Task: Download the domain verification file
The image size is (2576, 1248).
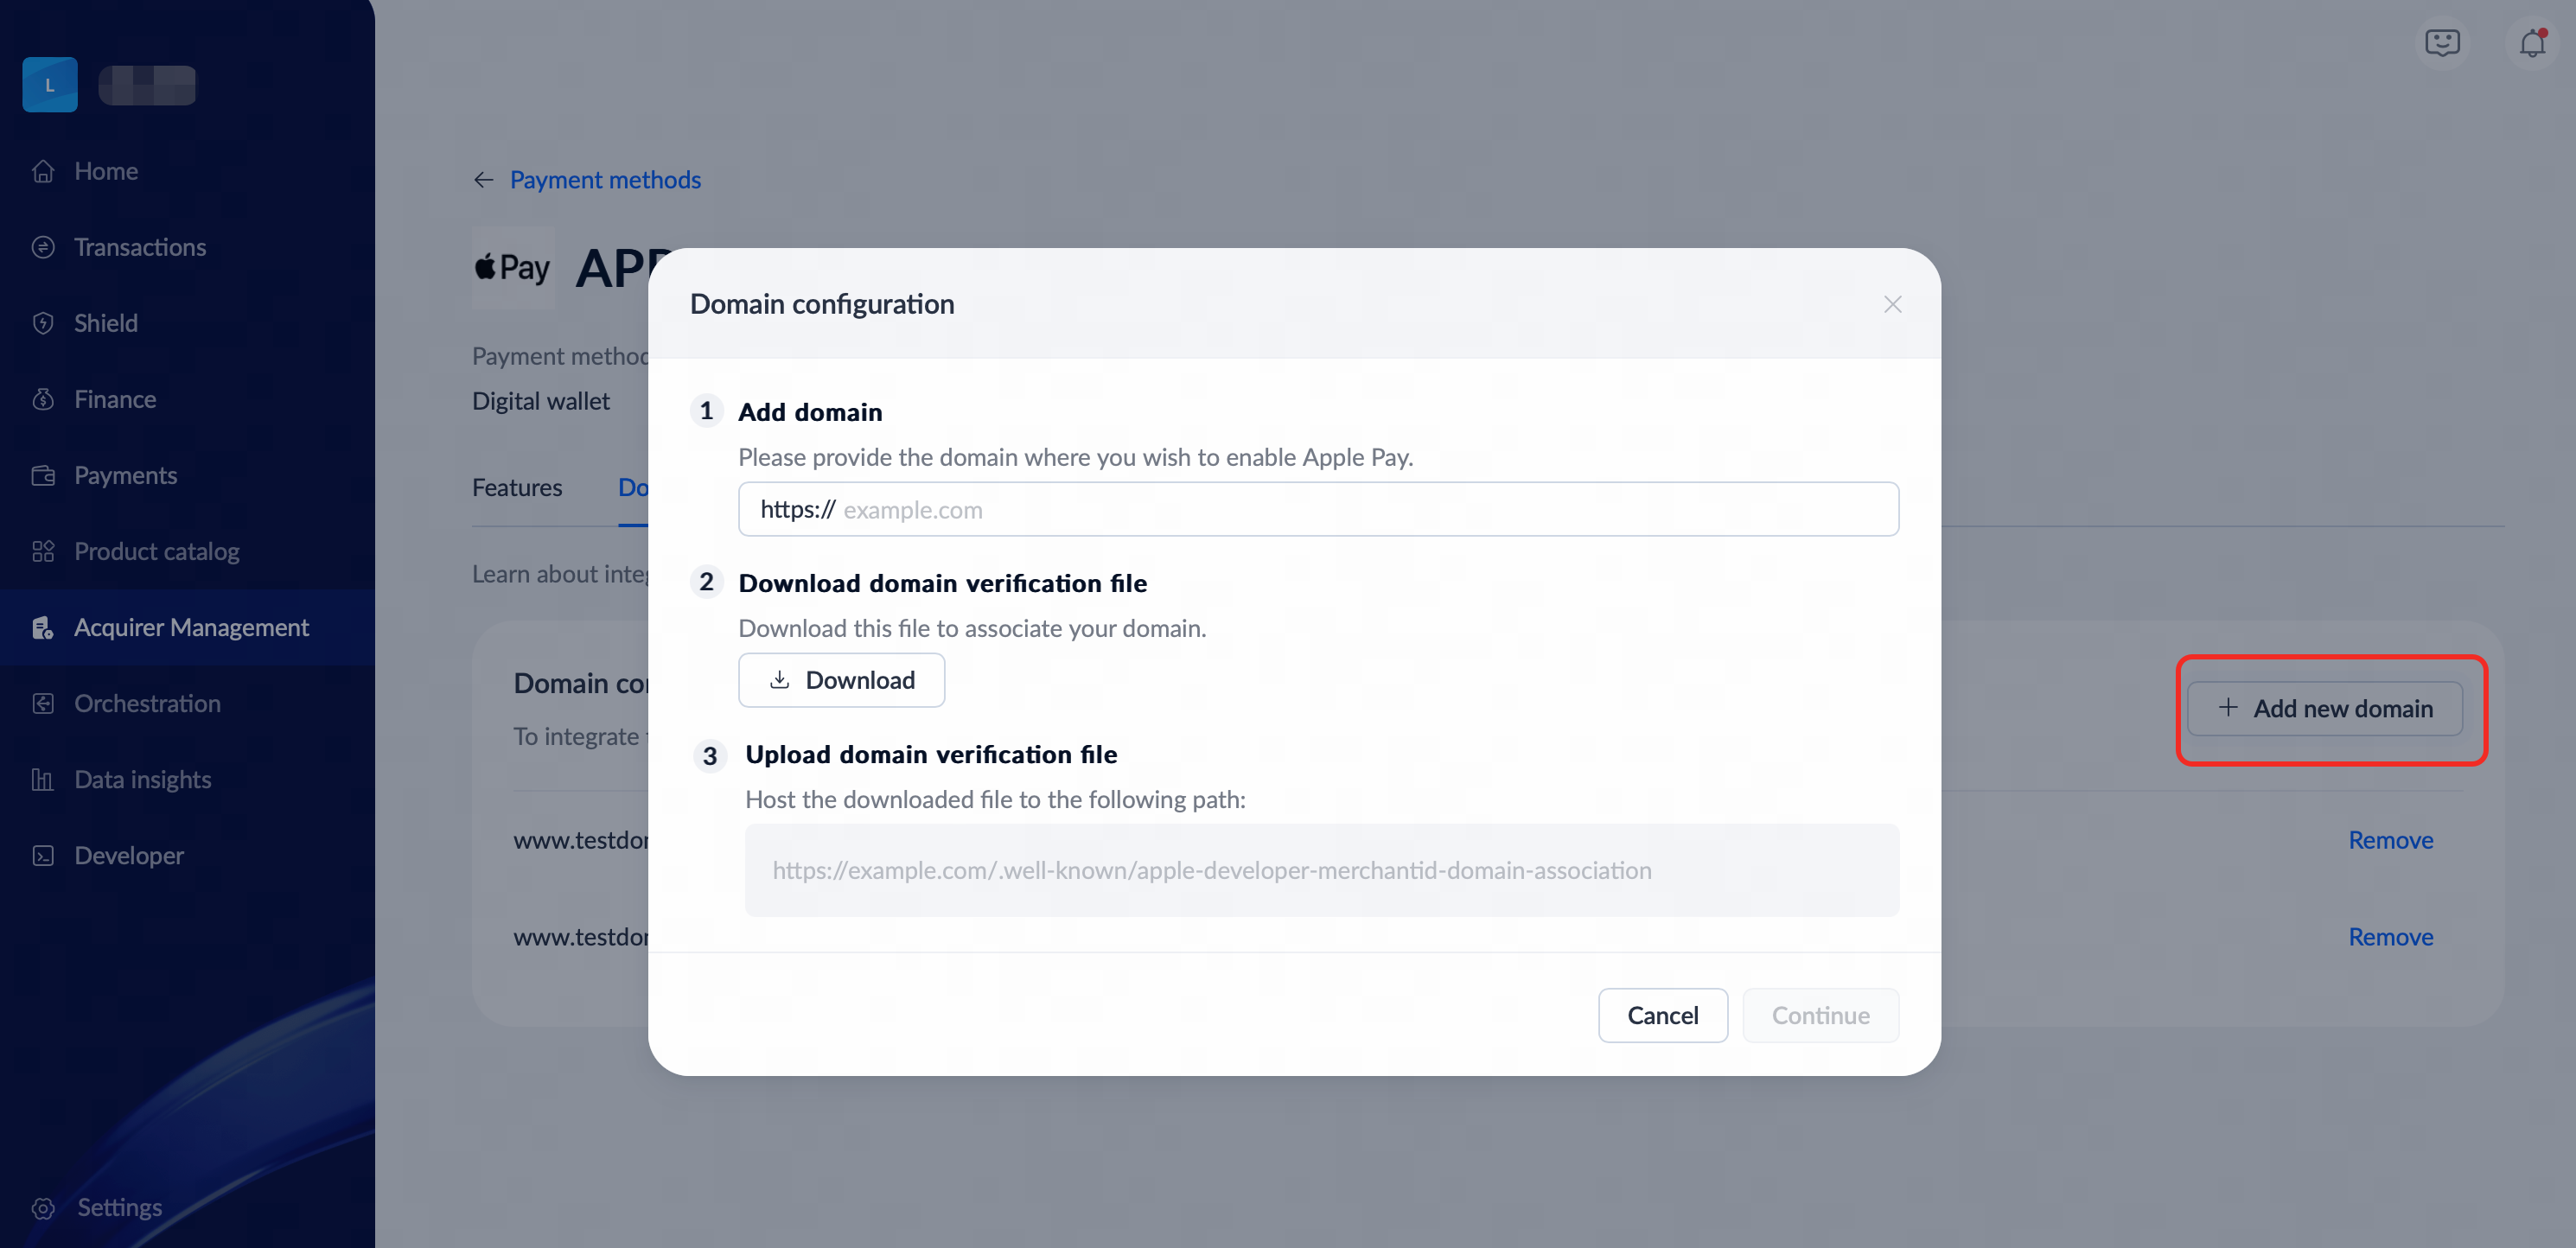Action: 841,680
